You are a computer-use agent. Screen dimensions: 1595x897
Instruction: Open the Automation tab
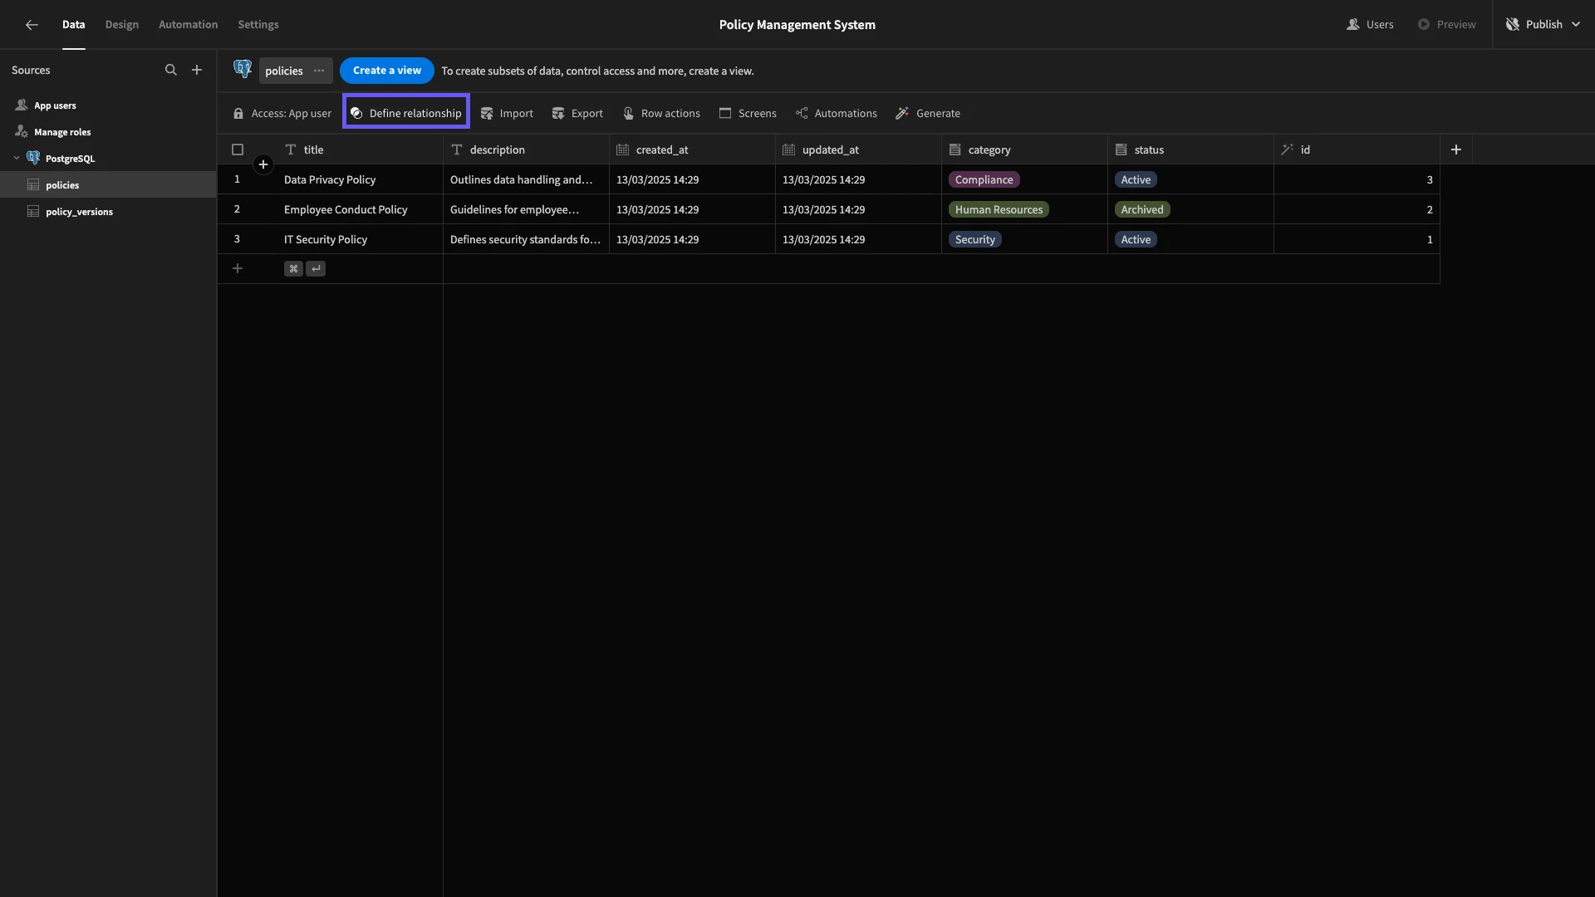point(188,24)
